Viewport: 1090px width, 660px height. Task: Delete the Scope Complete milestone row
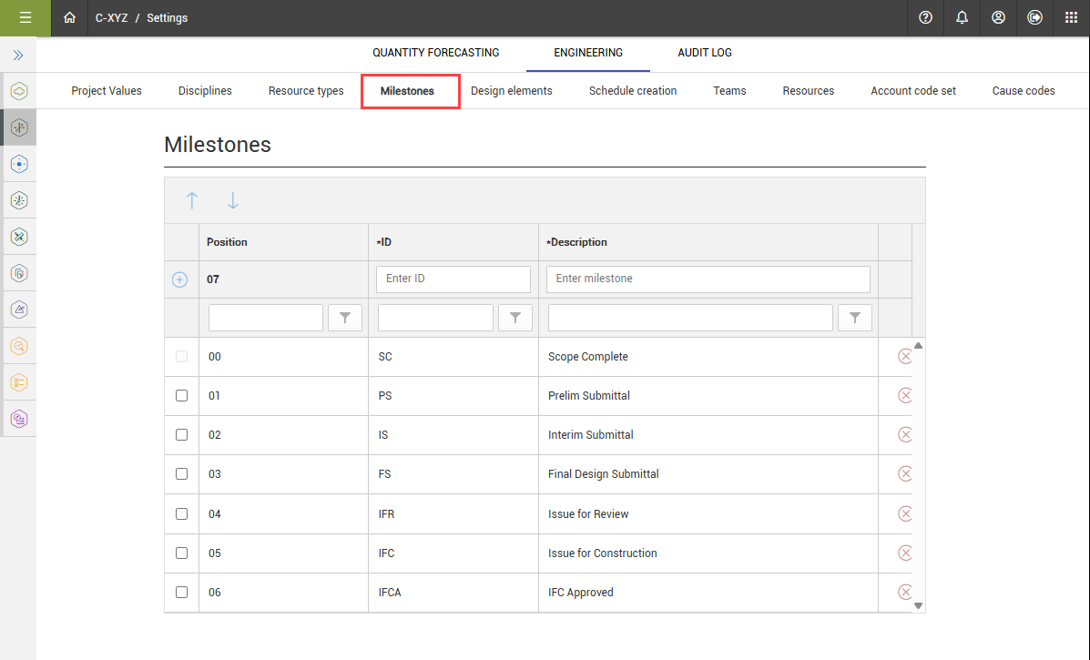(904, 357)
